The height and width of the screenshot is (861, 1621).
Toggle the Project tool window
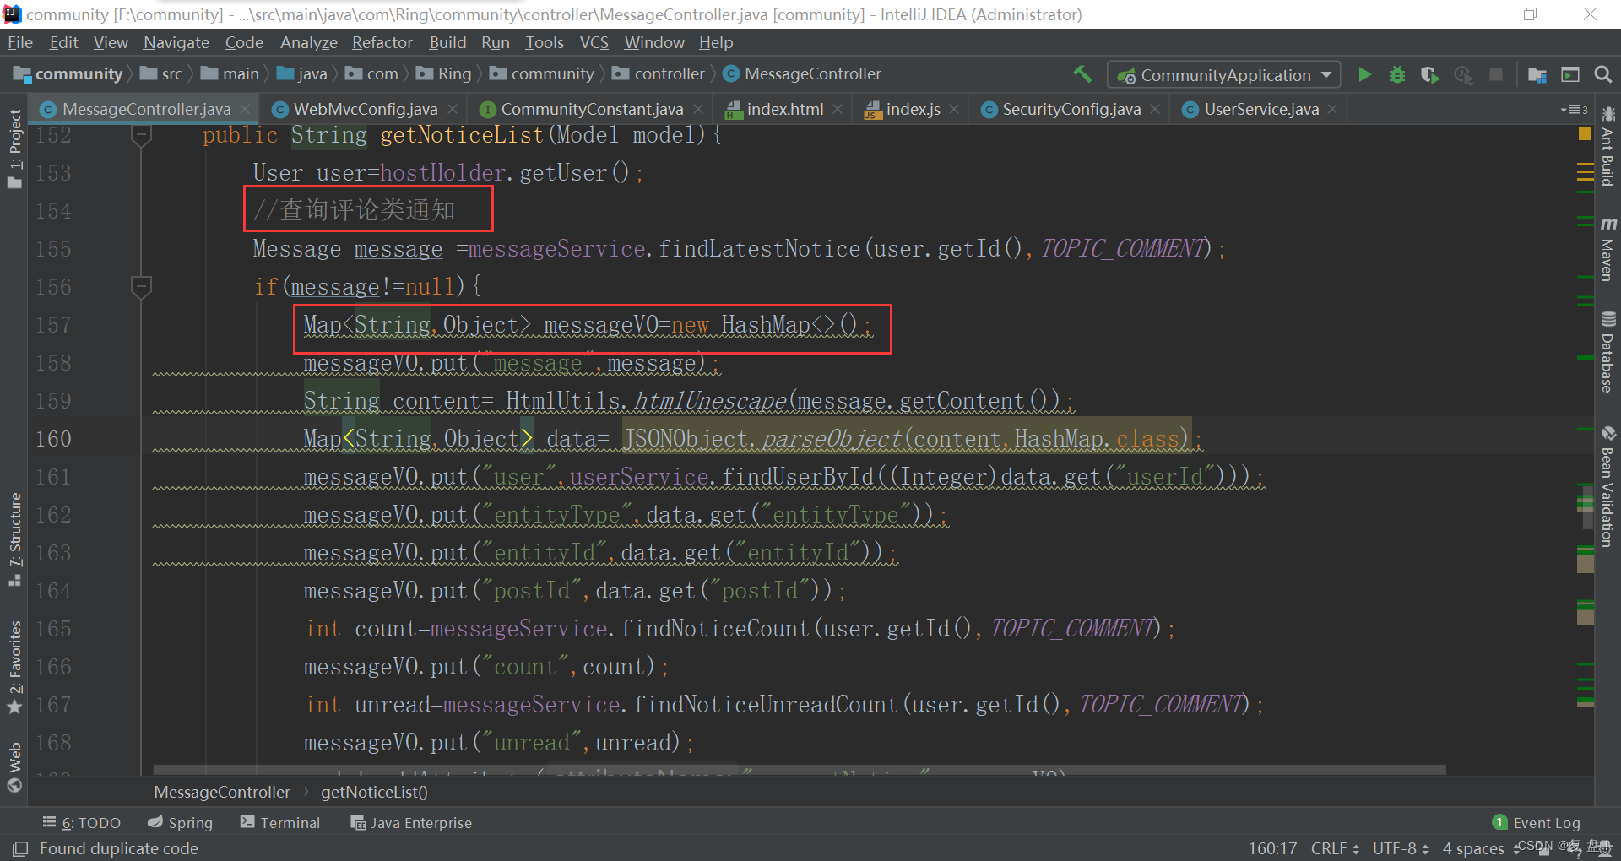tap(15, 148)
